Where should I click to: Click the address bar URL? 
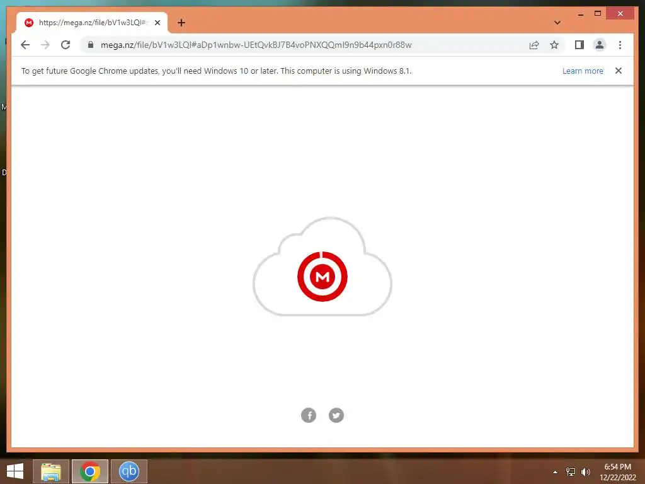pyautogui.click(x=256, y=45)
